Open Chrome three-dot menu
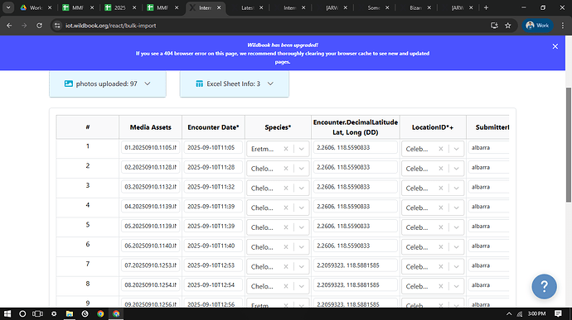This screenshot has width=572, height=320. click(x=563, y=26)
